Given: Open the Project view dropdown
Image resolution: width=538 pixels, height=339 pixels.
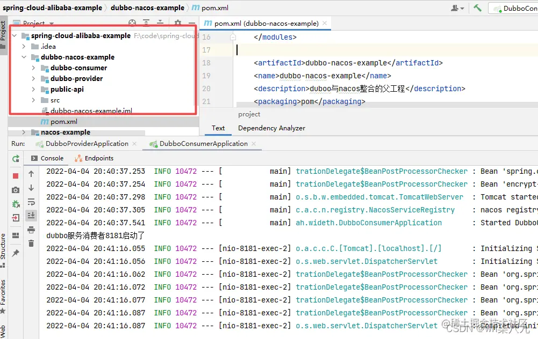Looking at the screenshot, I should click(x=33, y=23).
